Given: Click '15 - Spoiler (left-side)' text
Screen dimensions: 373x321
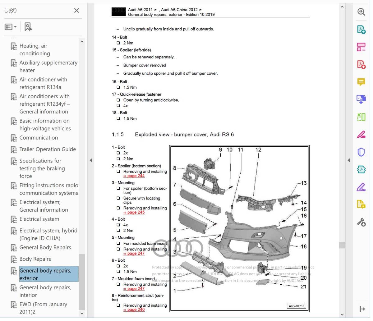Looking at the screenshot, I should tap(131, 50).
